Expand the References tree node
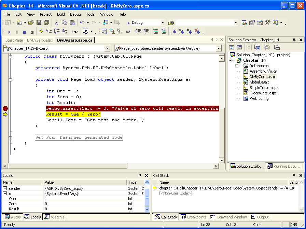Screen dimensions: 306x229 237,66
